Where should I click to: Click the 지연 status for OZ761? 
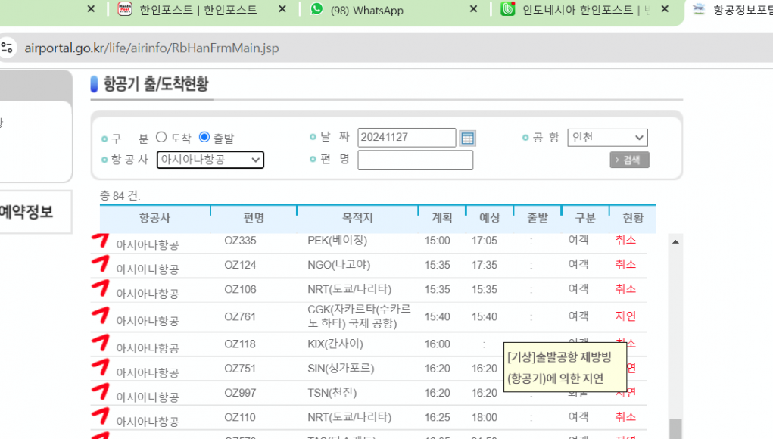click(625, 316)
